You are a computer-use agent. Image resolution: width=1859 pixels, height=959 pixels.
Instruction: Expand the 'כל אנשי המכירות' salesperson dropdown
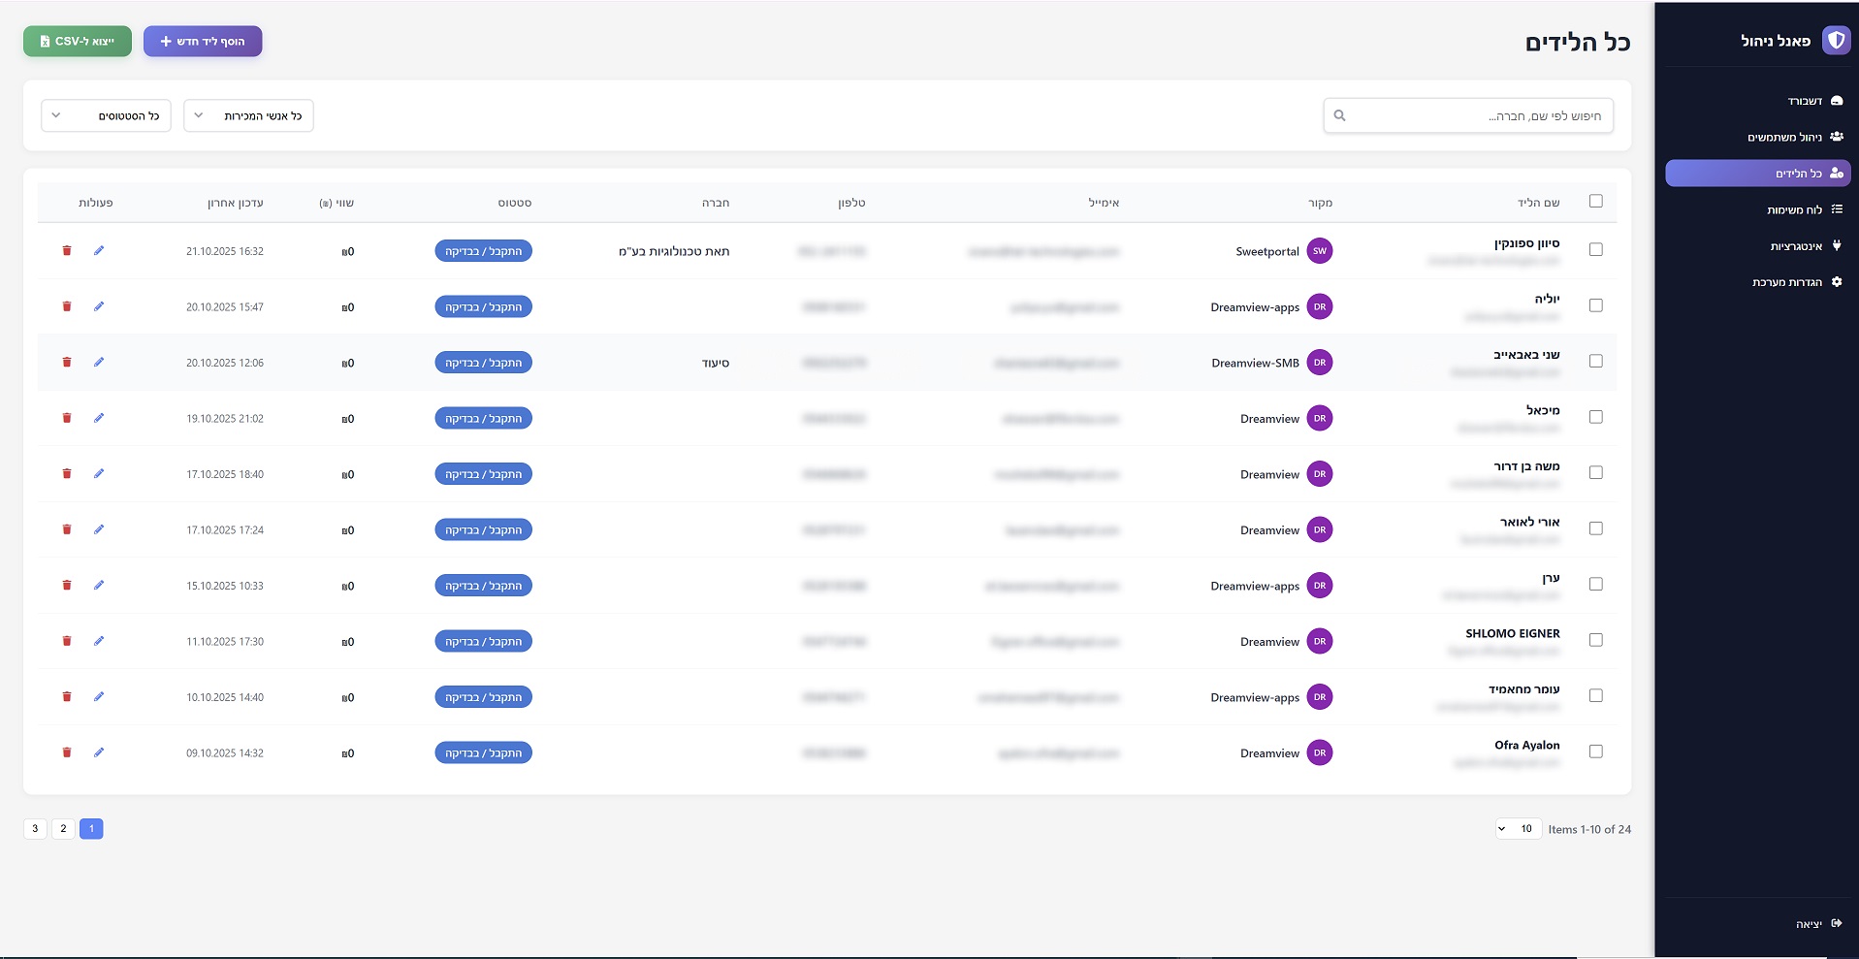point(248,115)
